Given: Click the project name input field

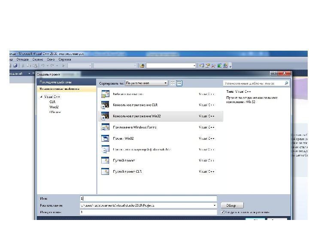Looking at the screenshot, I should click(x=148, y=198).
